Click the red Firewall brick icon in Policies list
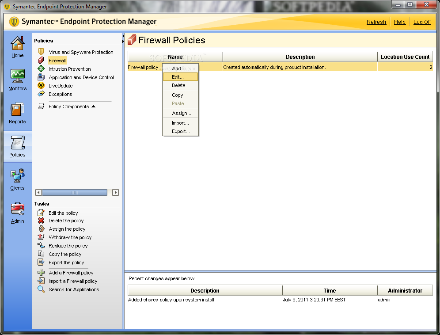Screen dimensions: 440x335 tap(41, 60)
